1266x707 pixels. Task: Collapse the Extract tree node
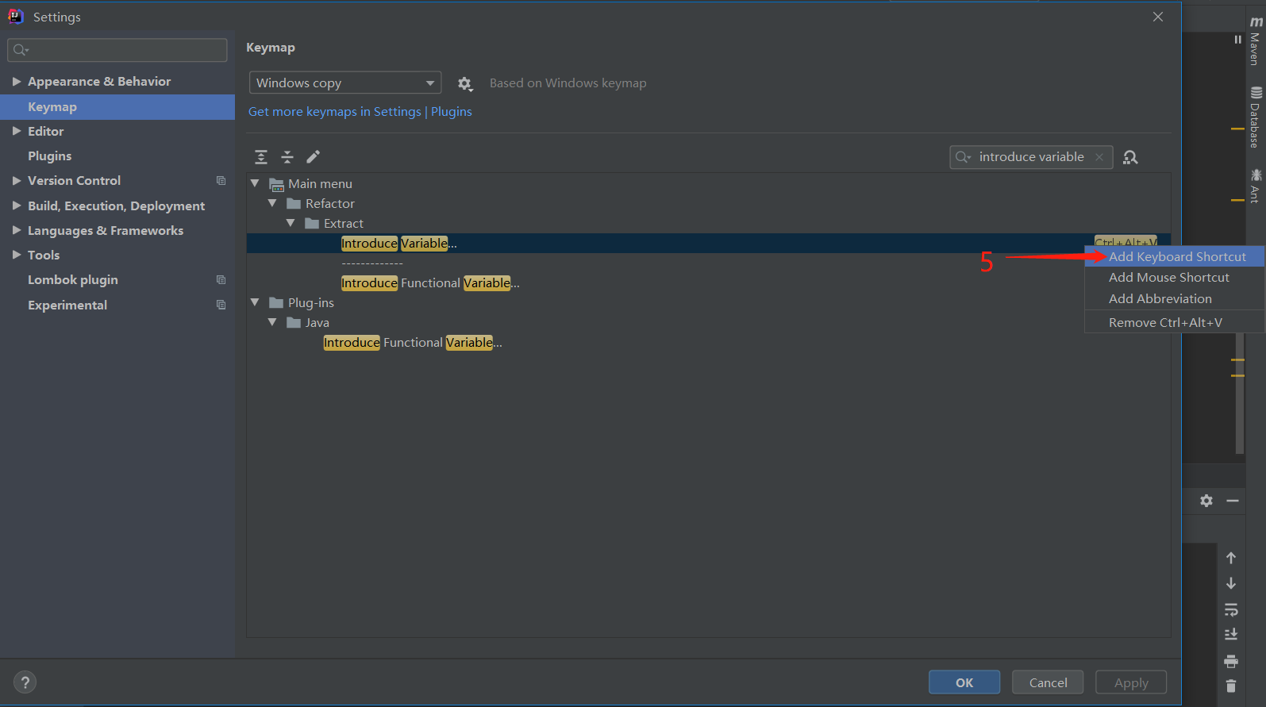tap(291, 223)
